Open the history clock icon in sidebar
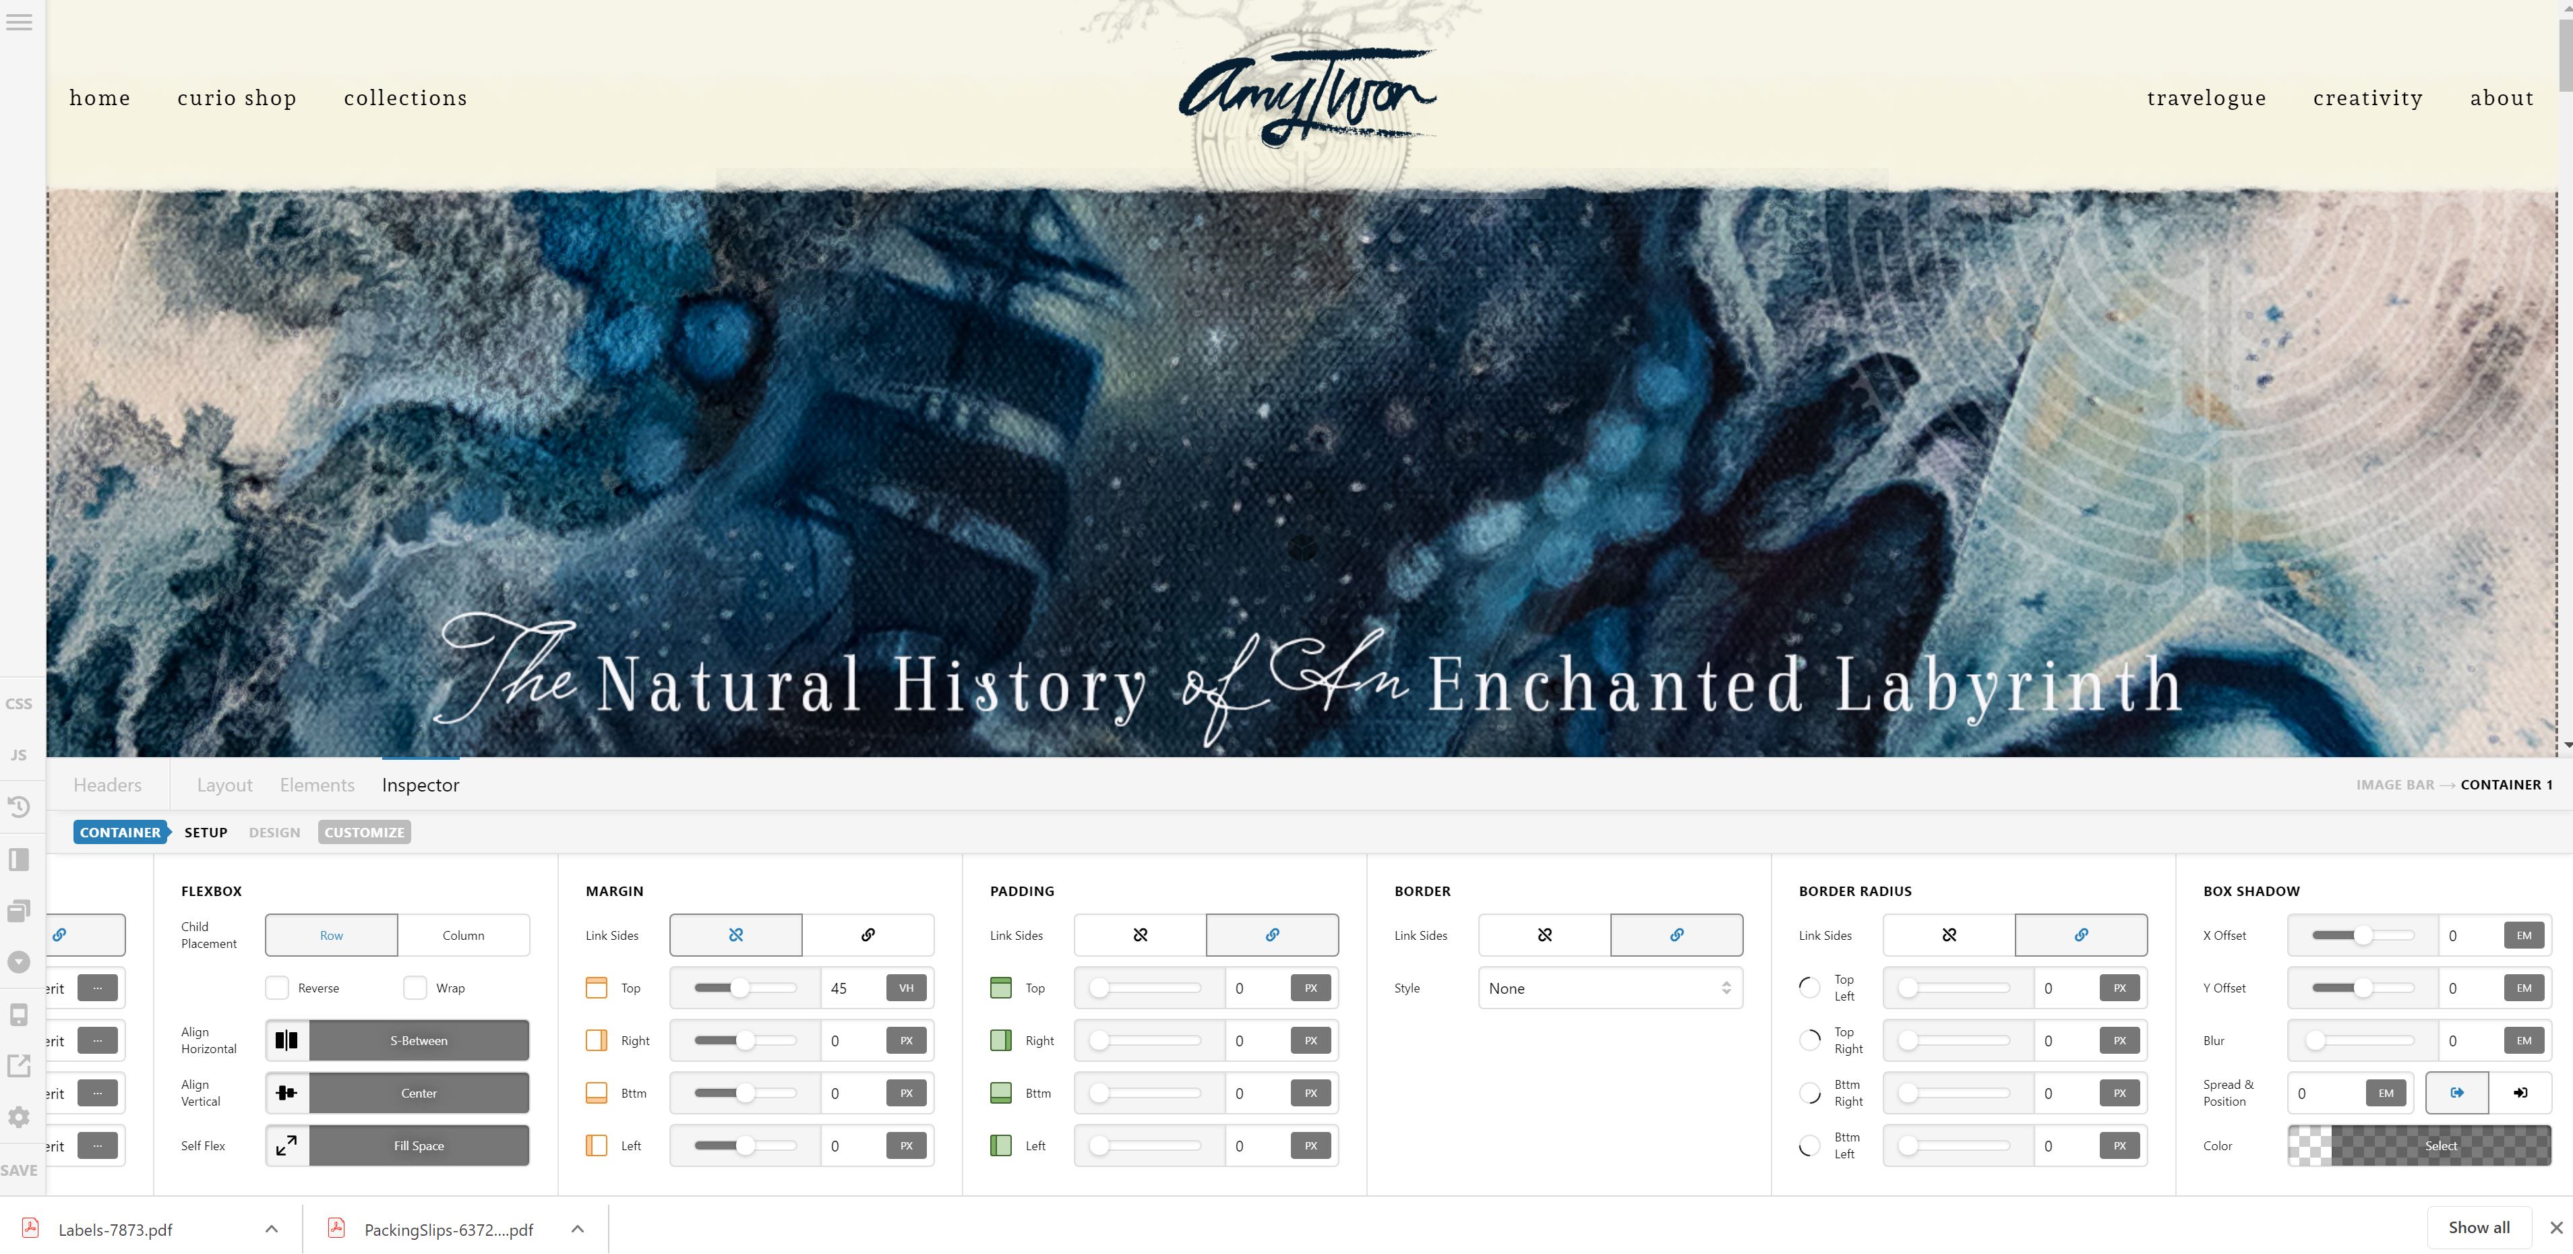This screenshot has width=2573, height=1254. 19,806
